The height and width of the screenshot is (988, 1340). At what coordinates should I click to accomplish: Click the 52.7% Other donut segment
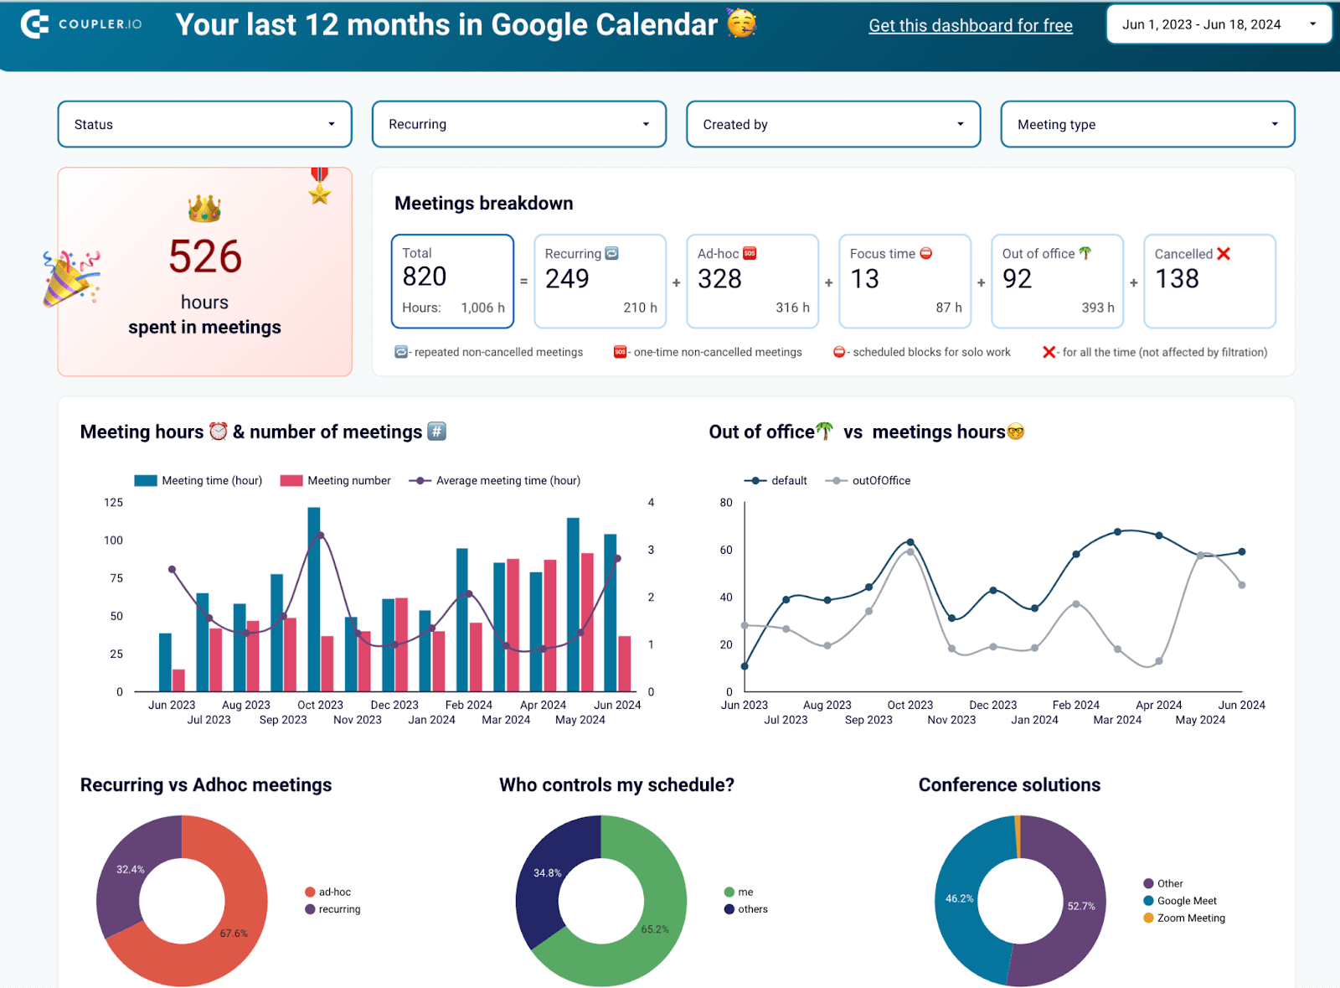tap(1081, 906)
